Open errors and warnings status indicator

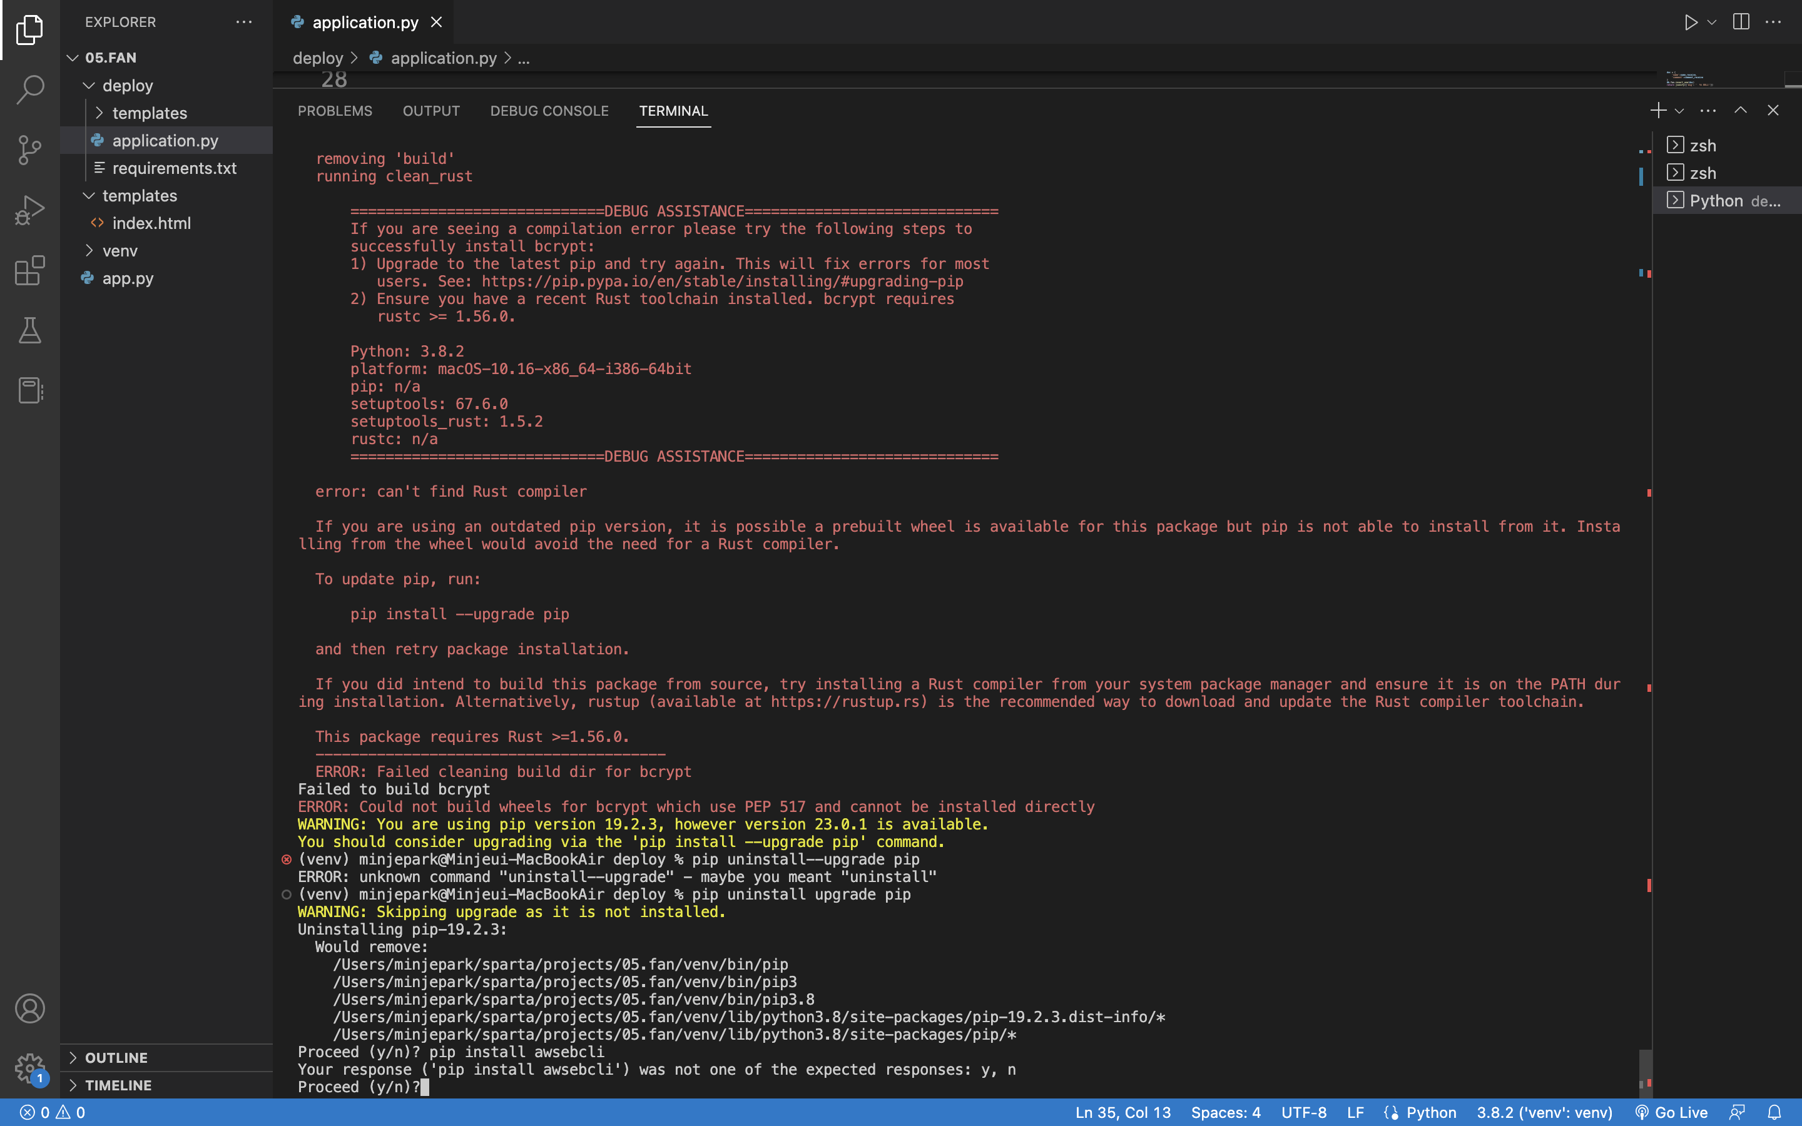(52, 1113)
